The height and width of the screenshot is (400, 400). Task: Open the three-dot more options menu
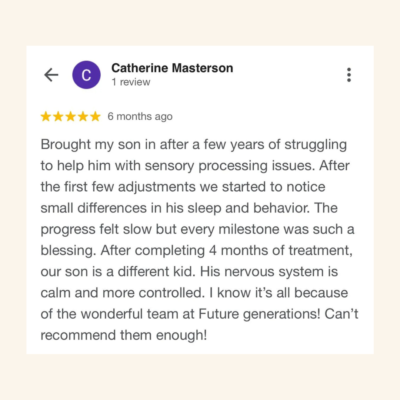tap(349, 75)
